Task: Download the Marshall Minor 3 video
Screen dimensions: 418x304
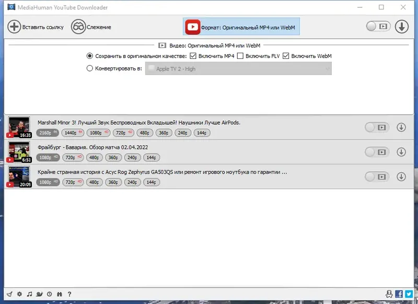Action: point(401,127)
